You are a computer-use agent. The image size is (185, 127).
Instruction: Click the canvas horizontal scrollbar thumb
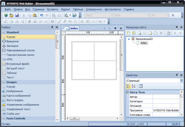[x=75, y=118]
